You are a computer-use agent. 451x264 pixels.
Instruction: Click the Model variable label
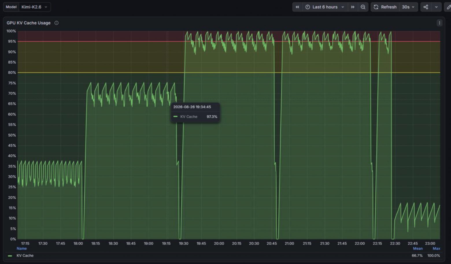click(x=11, y=7)
